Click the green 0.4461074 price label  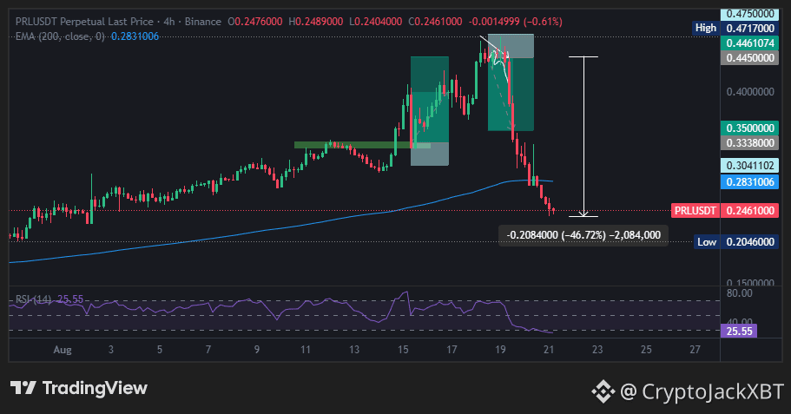(x=749, y=43)
